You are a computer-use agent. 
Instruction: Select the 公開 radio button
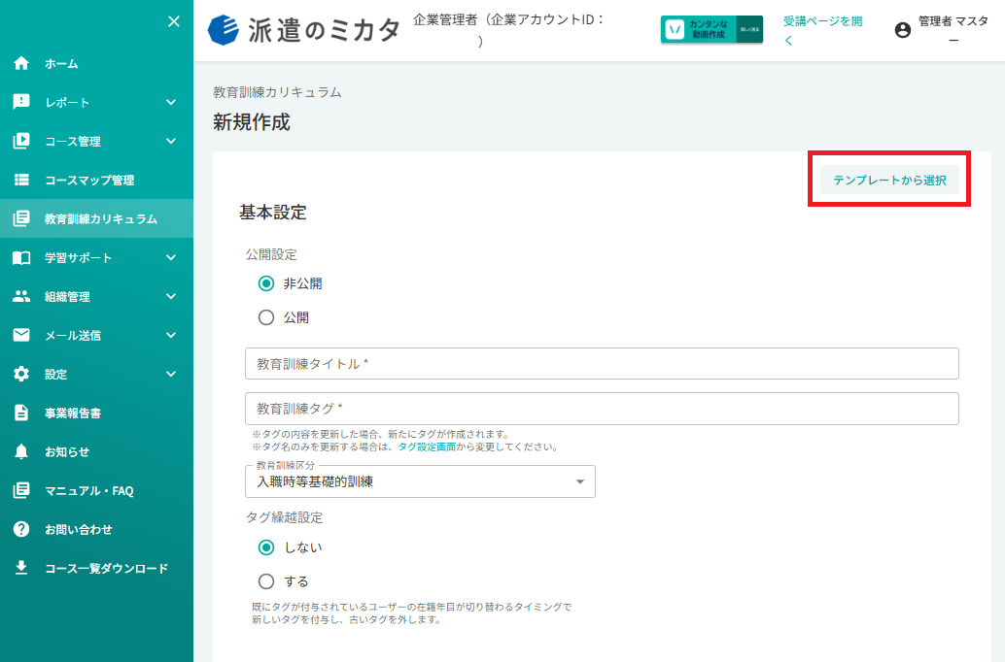point(266,317)
